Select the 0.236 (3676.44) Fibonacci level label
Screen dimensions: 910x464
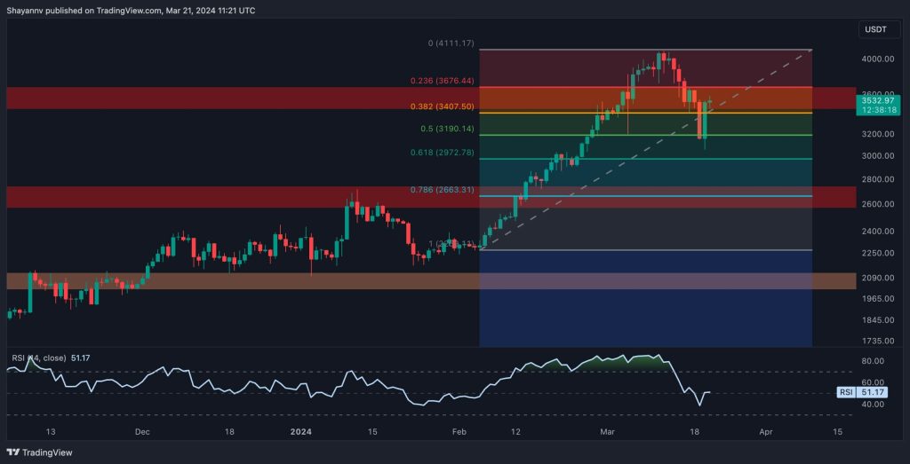(x=443, y=81)
